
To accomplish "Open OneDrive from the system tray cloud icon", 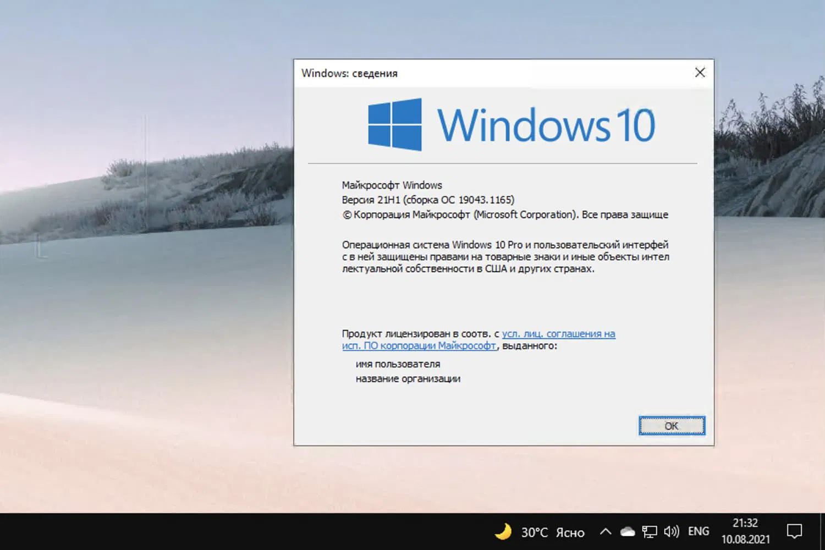I will [627, 532].
